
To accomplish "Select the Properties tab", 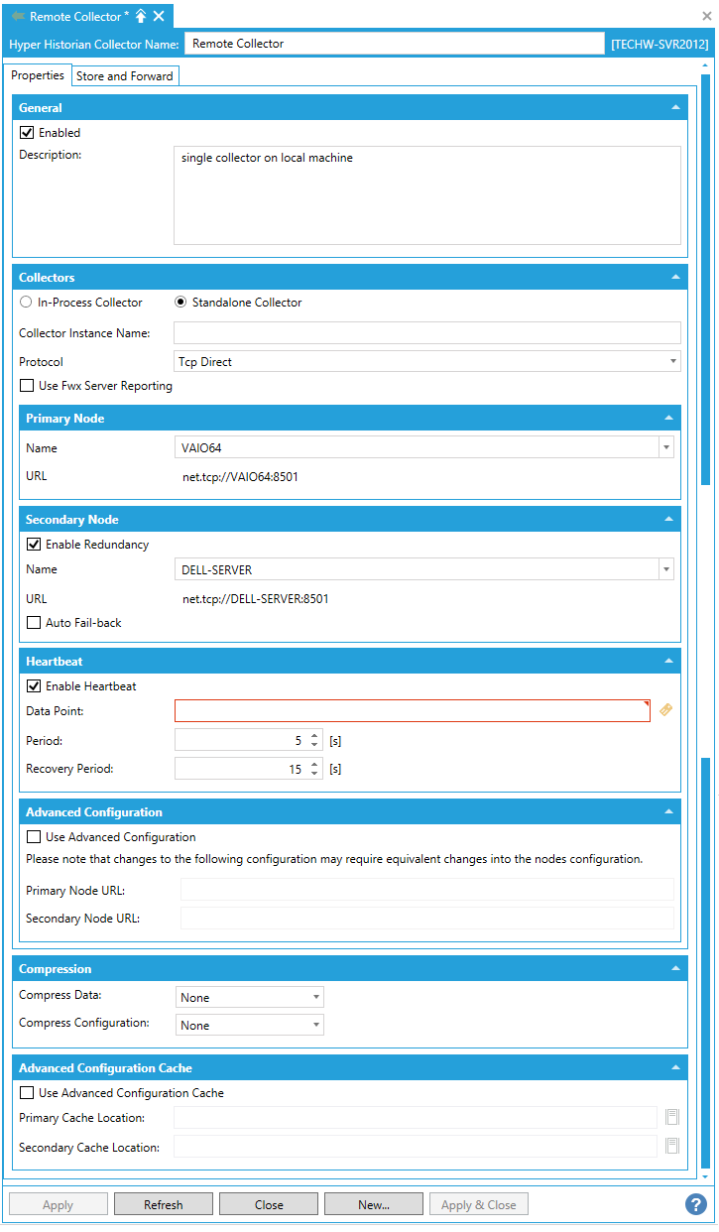I will tap(38, 75).
